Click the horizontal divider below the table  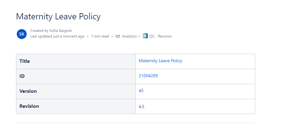135,123
